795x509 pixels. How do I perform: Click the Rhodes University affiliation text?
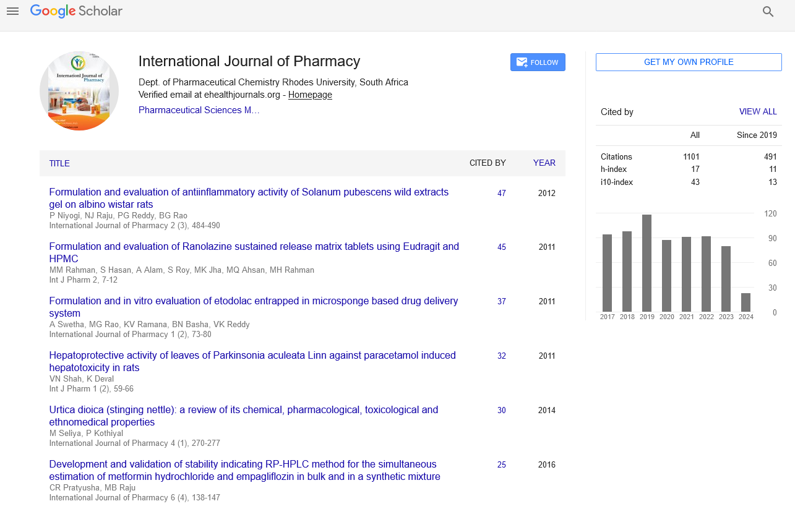click(x=273, y=82)
